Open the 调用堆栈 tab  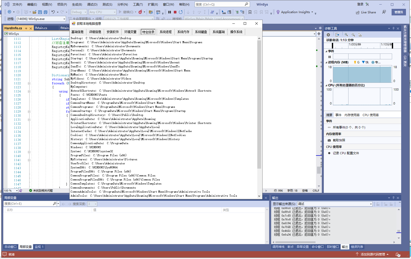pyautogui.click(x=278, y=247)
